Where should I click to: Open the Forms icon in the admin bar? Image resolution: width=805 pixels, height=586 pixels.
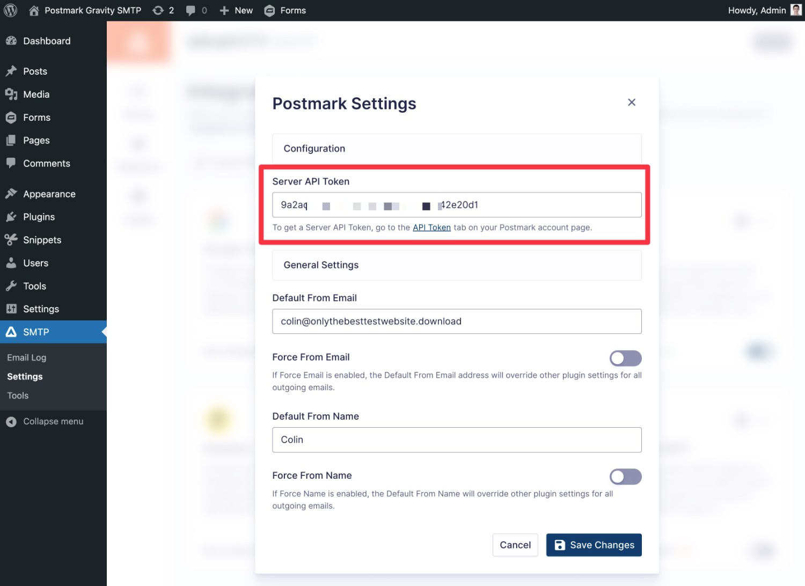coord(269,10)
